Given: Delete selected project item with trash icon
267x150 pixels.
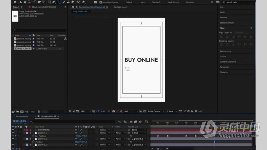Looking at the screenshot, I should pos(39,112).
